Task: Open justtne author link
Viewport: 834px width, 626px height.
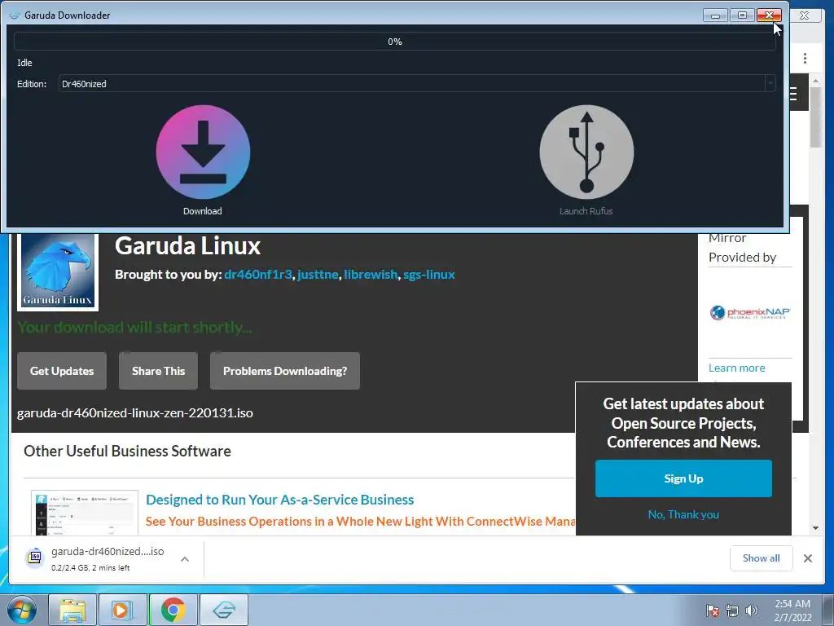Action: [x=318, y=275]
